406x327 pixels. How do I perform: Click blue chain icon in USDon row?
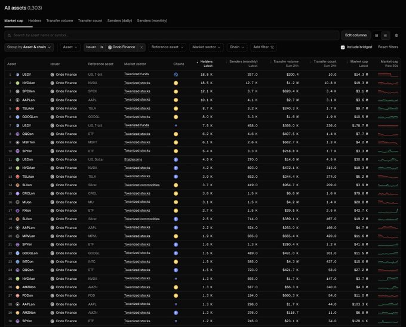(176, 159)
